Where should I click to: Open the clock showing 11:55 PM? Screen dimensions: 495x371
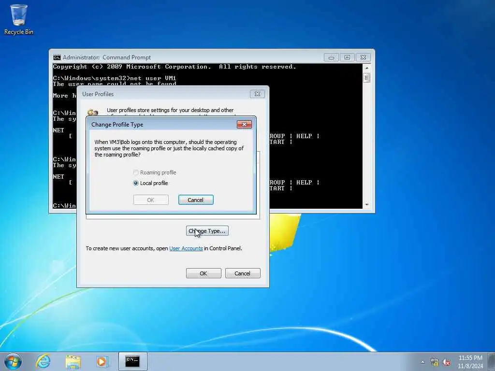470,362
